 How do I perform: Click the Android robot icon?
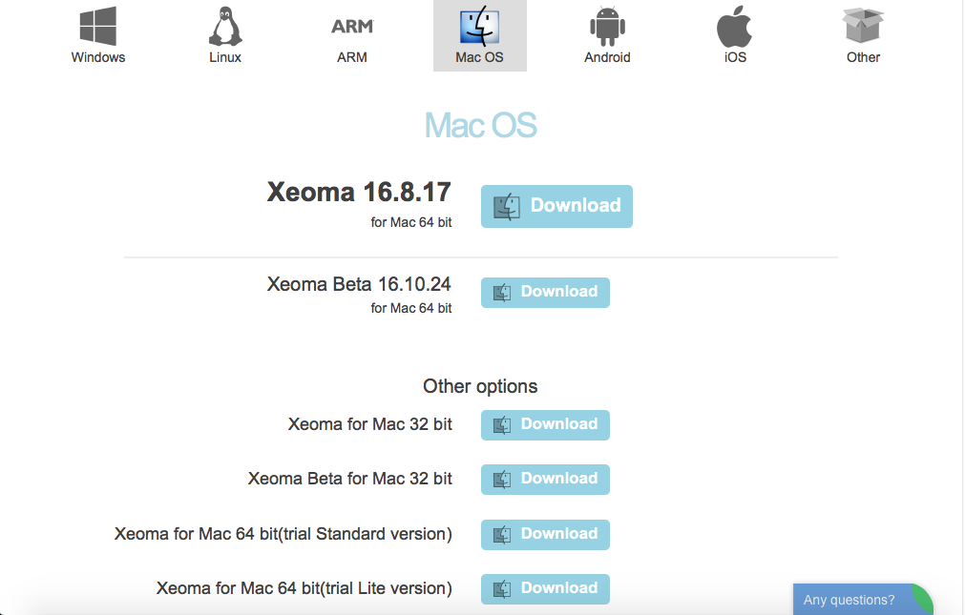[x=607, y=26]
